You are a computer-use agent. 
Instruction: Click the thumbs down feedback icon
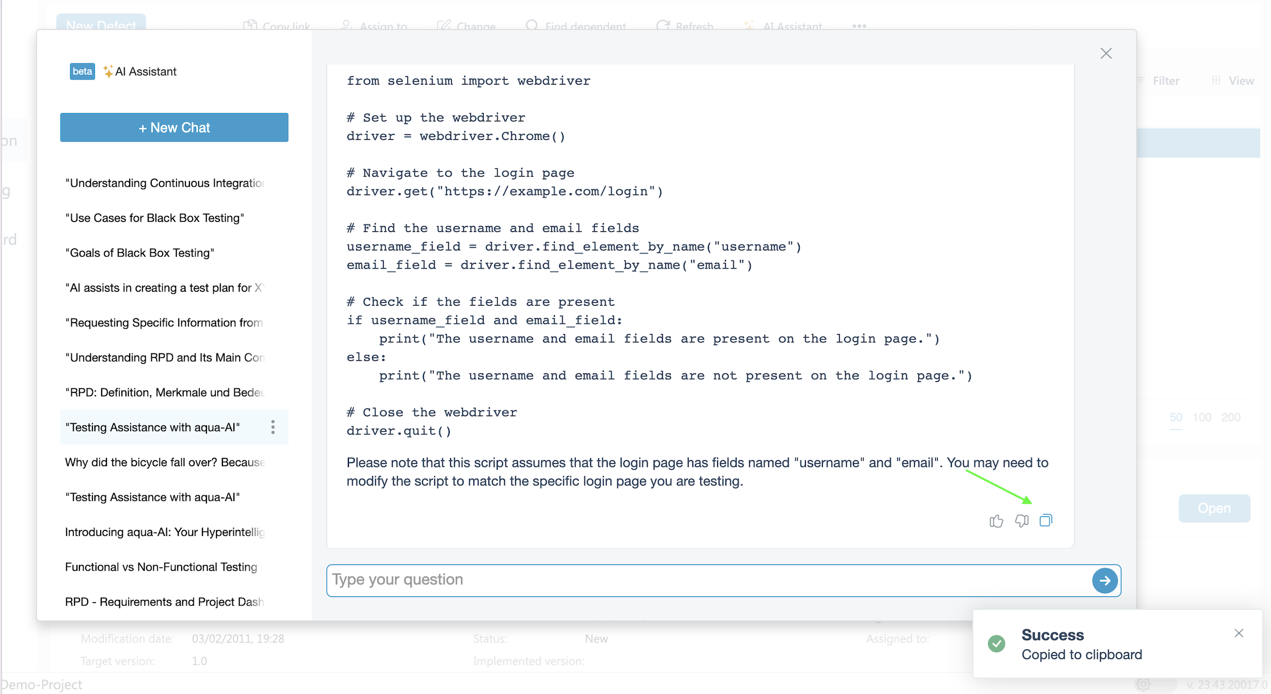[x=1021, y=521]
